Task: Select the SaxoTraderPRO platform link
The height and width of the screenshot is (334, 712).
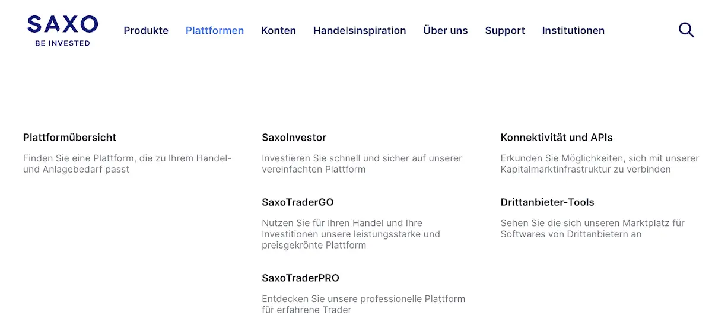Action: click(300, 278)
